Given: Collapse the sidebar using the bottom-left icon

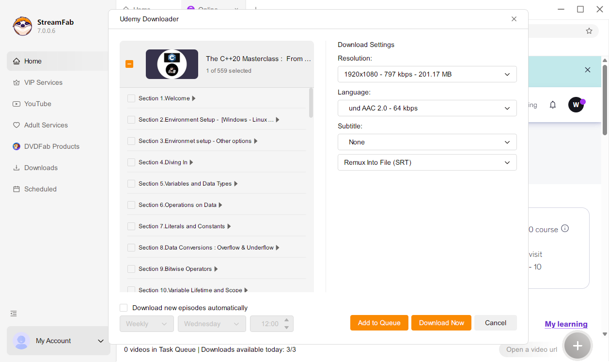Looking at the screenshot, I should [x=13, y=314].
